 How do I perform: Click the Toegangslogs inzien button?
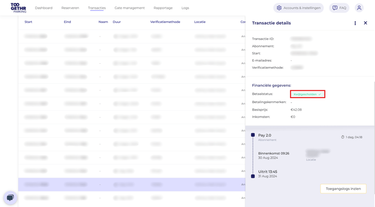coord(343,188)
